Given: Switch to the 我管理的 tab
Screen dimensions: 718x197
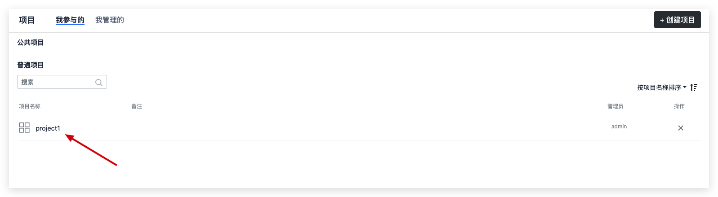Looking at the screenshot, I should click(109, 20).
